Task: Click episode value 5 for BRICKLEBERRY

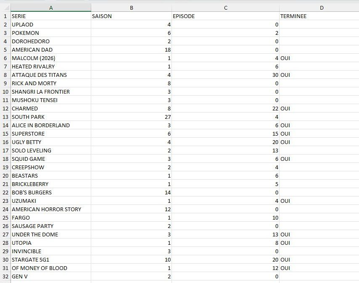Action: tap(225, 184)
